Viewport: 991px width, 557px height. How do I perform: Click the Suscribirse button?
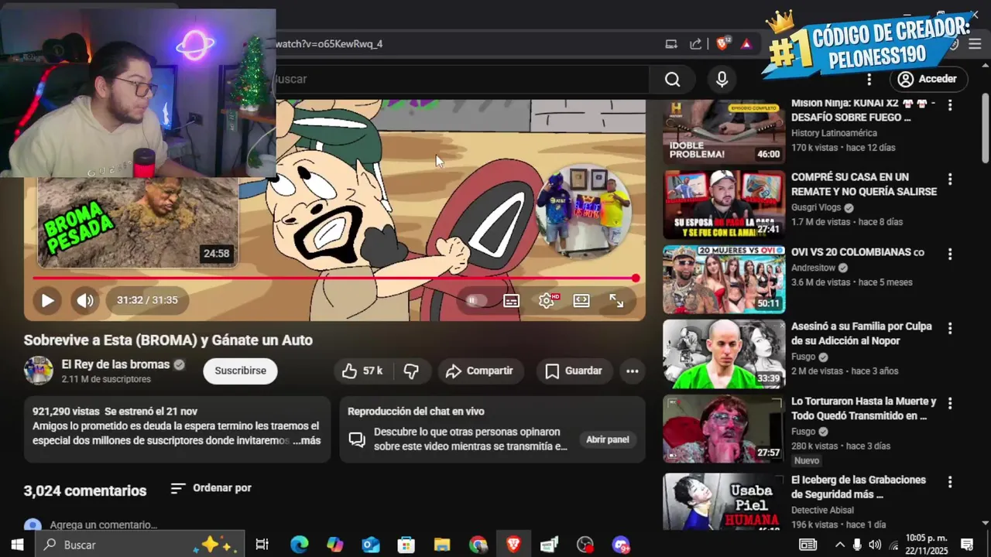click(x=240, y=371)
